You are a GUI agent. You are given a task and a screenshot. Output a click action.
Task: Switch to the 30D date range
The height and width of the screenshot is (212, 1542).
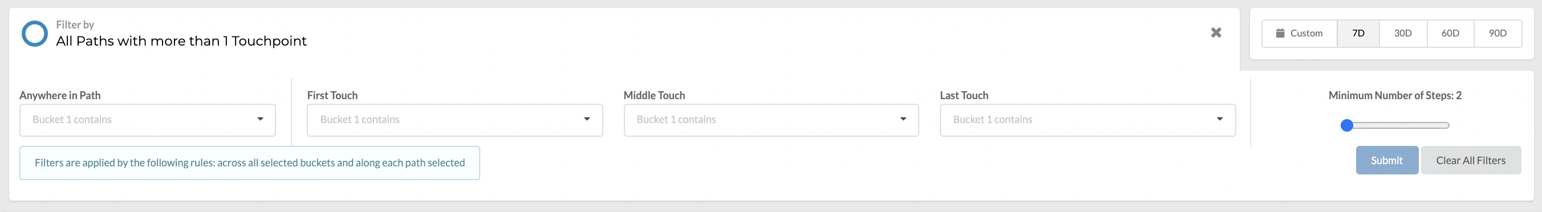pos(1403,34)
